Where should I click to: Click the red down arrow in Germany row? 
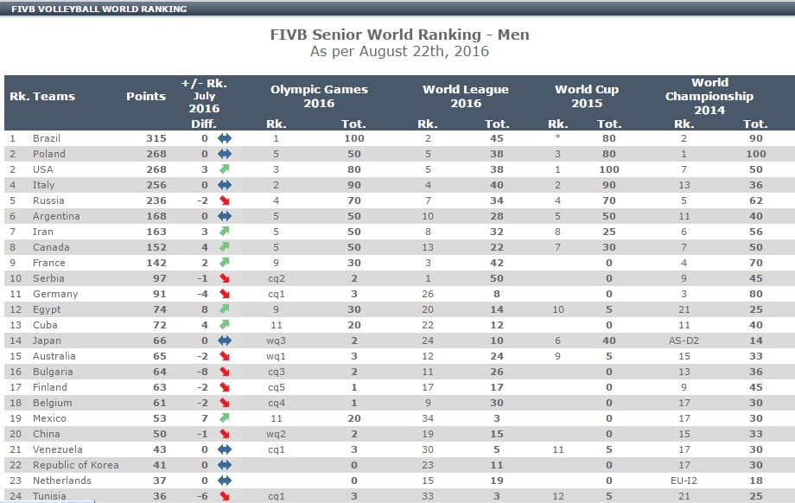[x=225, y=294]
